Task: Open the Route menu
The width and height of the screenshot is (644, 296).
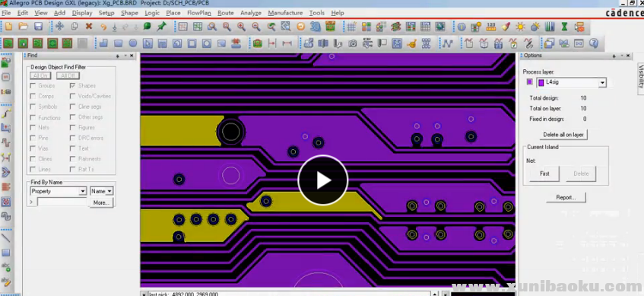Action: tap(226, 13)
